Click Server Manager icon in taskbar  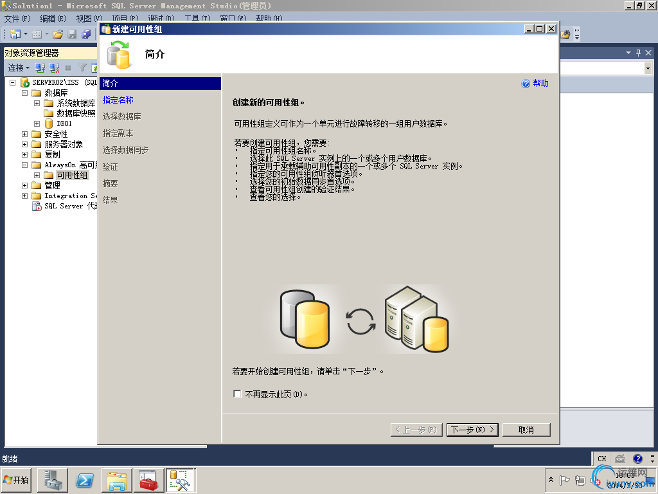point(53,480)
